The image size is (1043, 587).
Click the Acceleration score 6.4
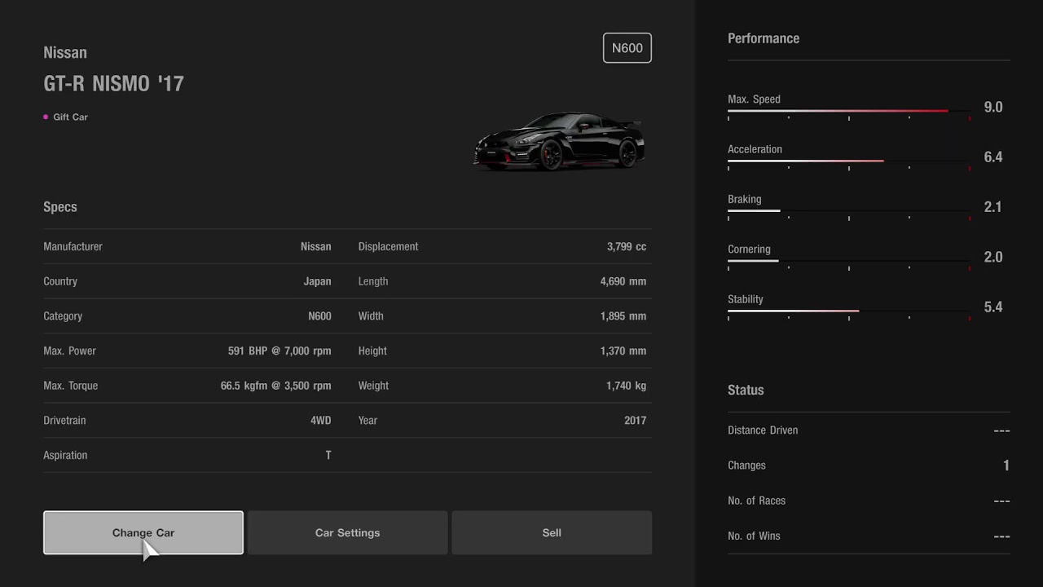coord(993,157)
